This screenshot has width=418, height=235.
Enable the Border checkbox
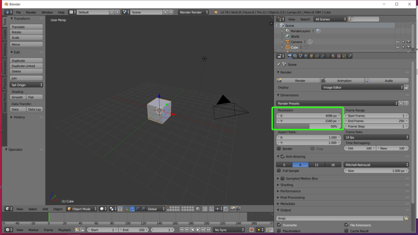pyautogui.click(x=279, y=149)
